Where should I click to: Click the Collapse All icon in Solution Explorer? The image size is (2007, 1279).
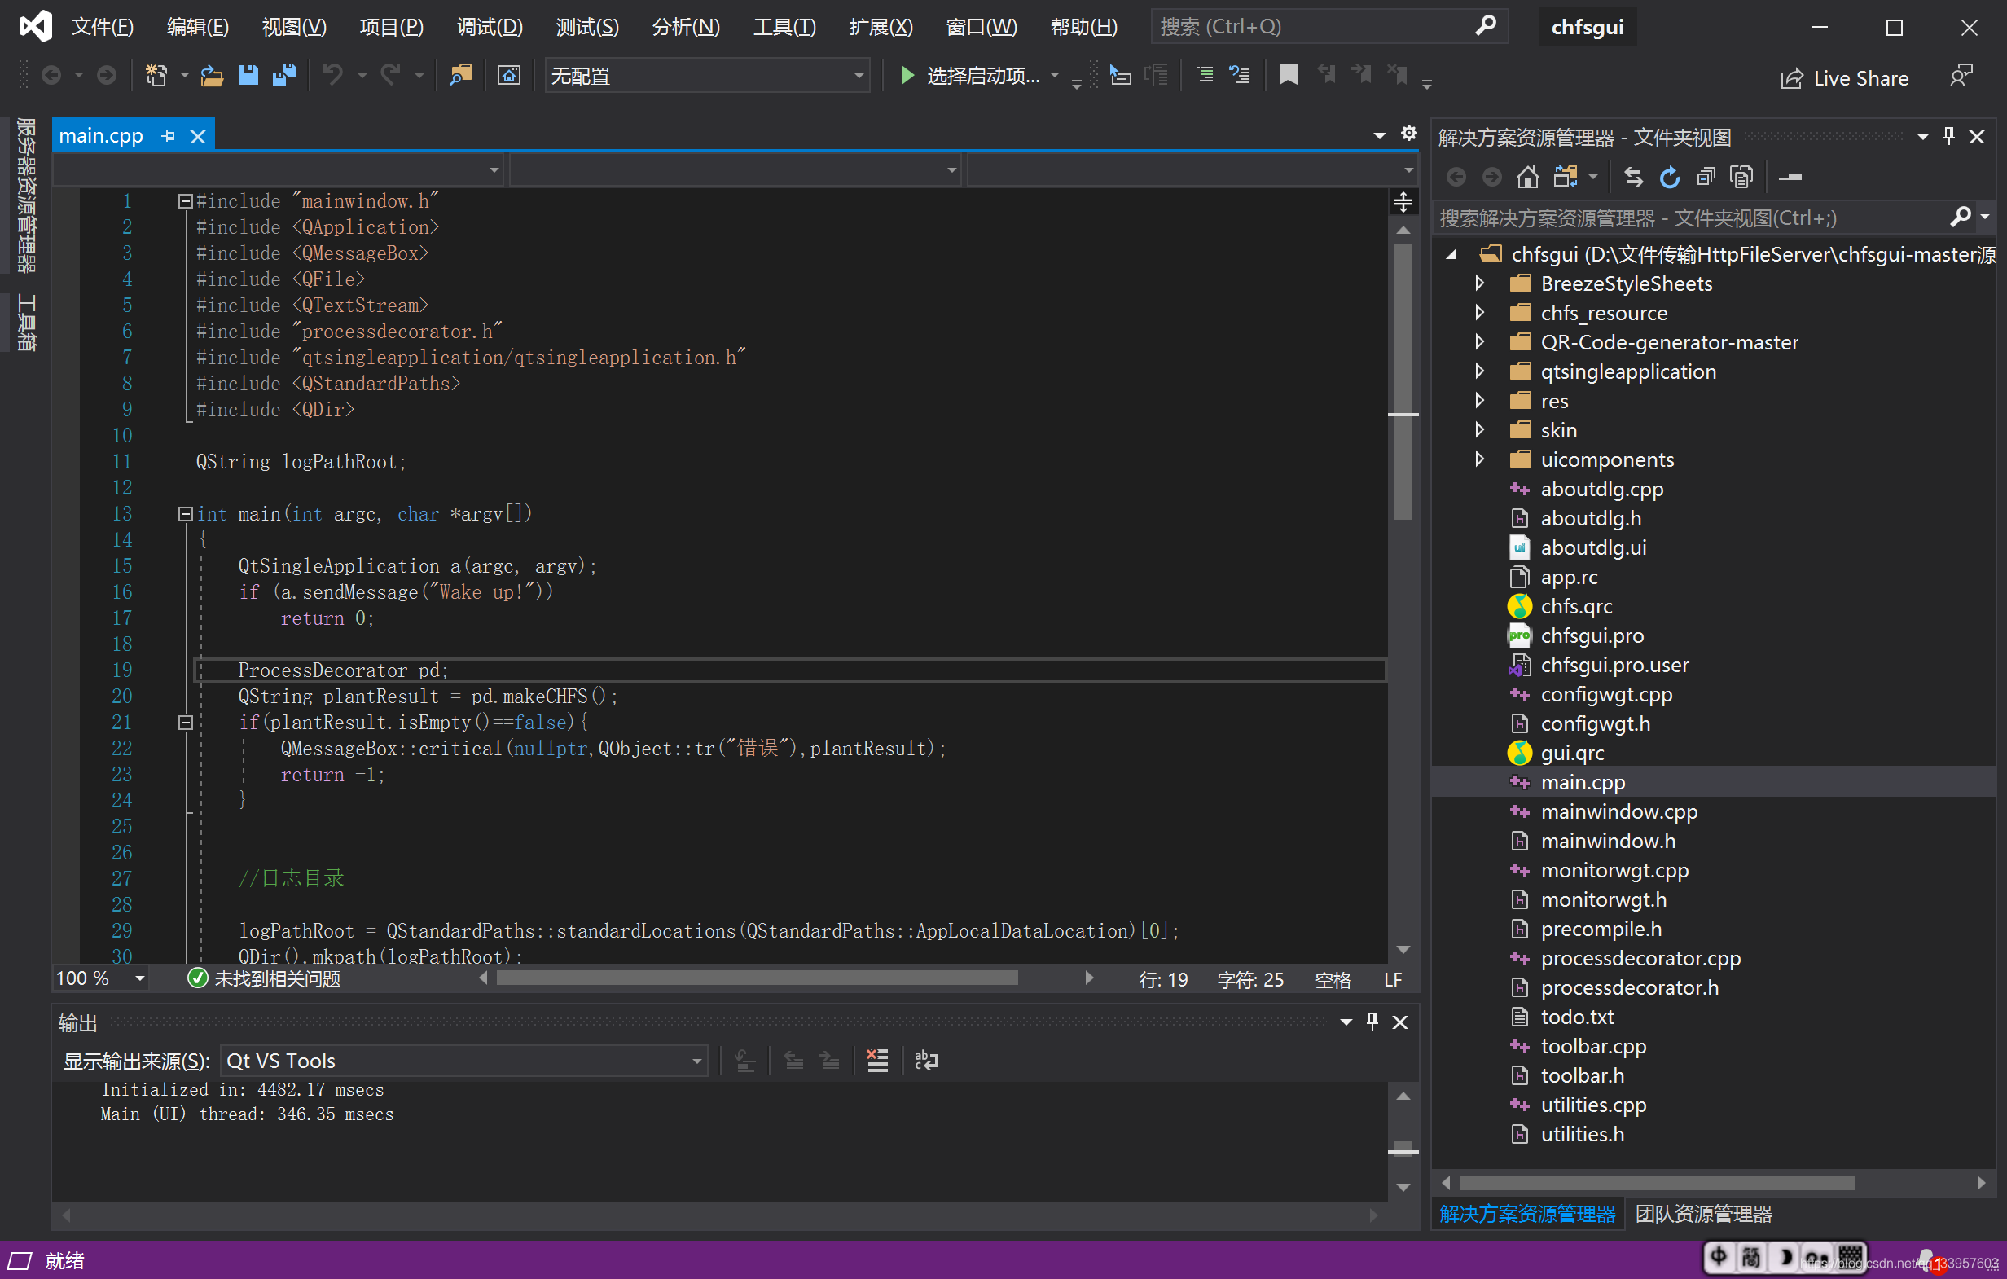tap(1706, 177)
